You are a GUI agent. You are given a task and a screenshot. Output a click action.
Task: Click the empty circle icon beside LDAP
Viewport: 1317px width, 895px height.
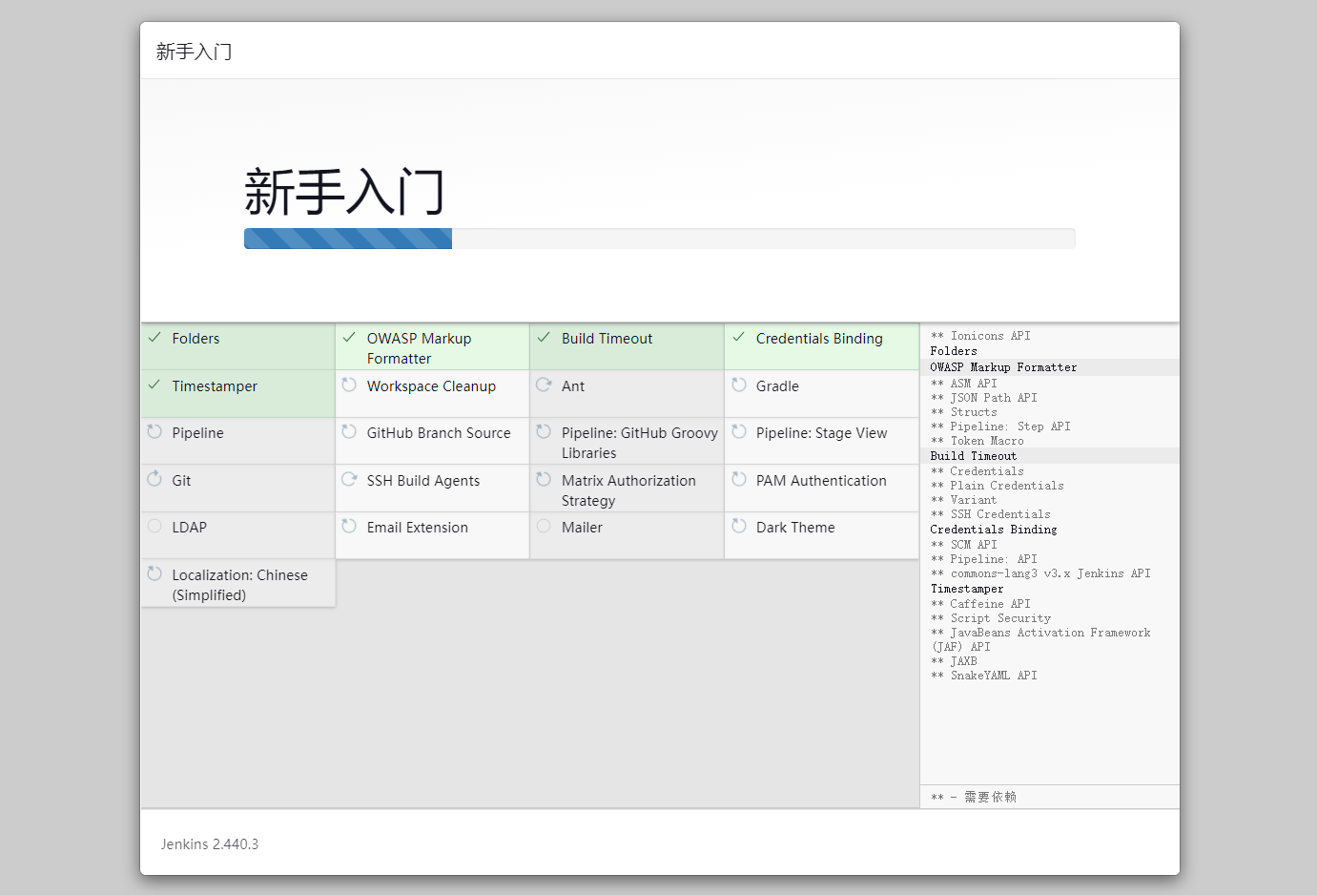pos(154,526)
